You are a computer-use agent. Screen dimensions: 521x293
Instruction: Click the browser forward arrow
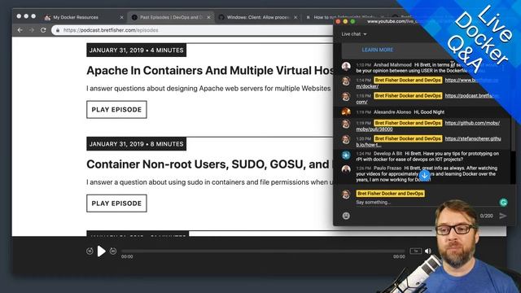[x=32, y=30]
